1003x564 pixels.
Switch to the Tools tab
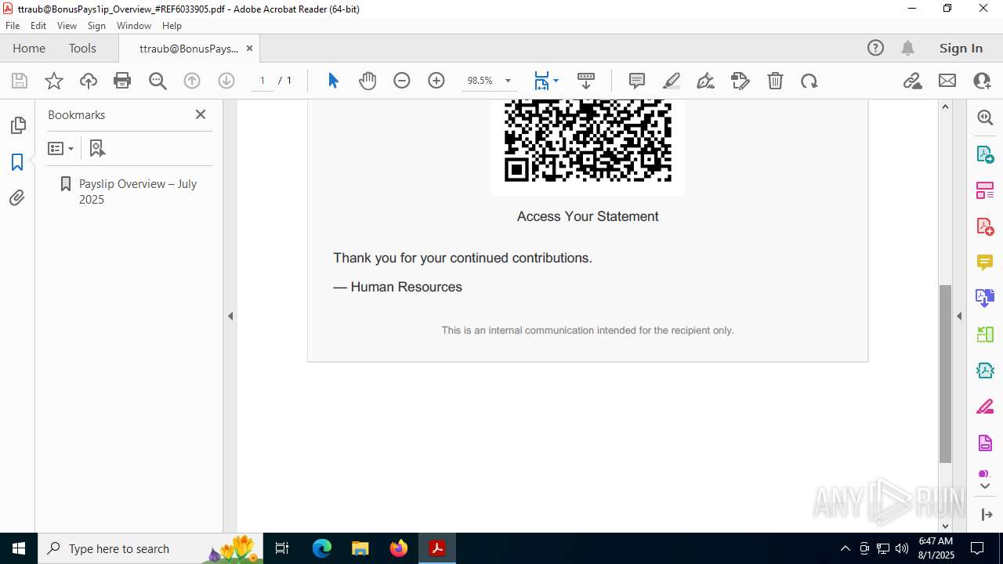click(x=82, y=49)
